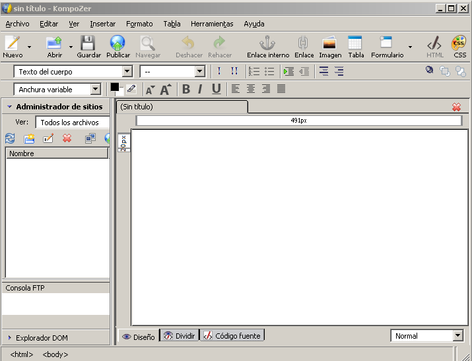The image size is (472, 361).
Task: Switch to Código fuente view
Action: (232, 335)
